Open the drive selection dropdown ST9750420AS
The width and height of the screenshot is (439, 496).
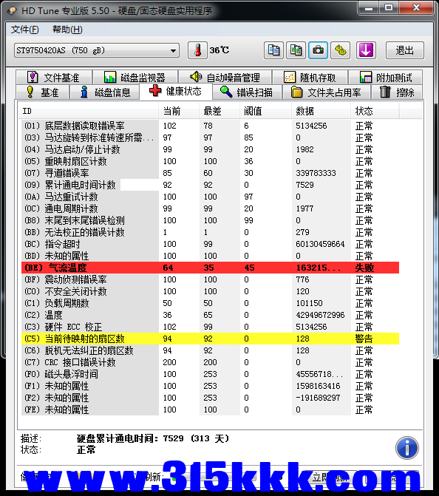coord(97,50)
